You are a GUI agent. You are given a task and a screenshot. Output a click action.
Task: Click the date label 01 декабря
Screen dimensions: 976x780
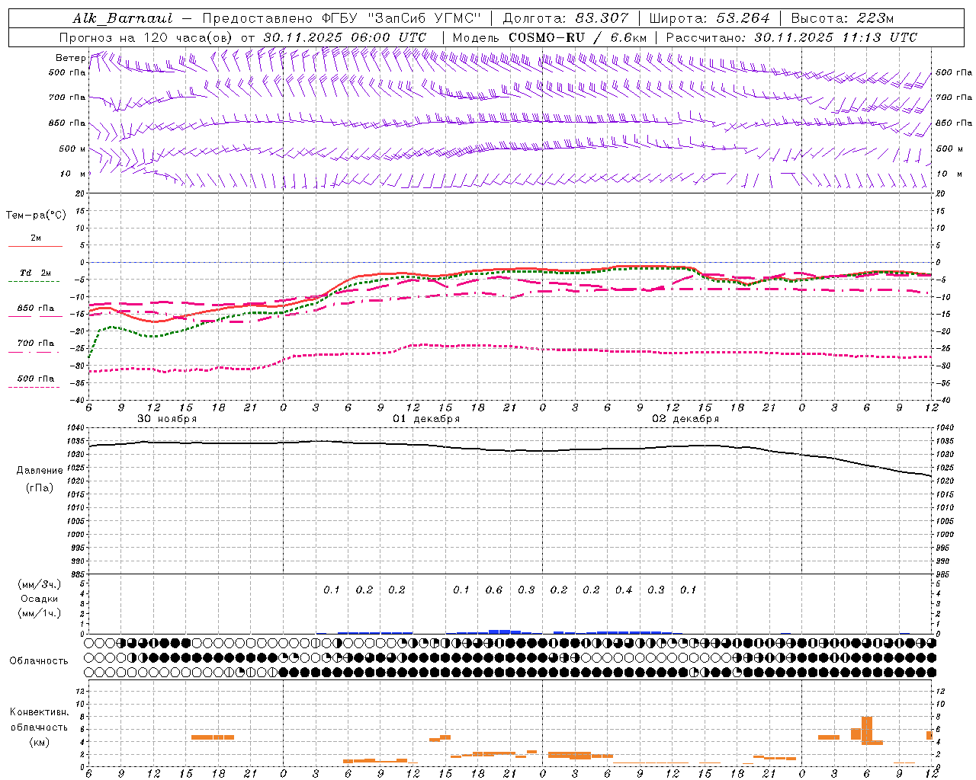click(426, 419)
